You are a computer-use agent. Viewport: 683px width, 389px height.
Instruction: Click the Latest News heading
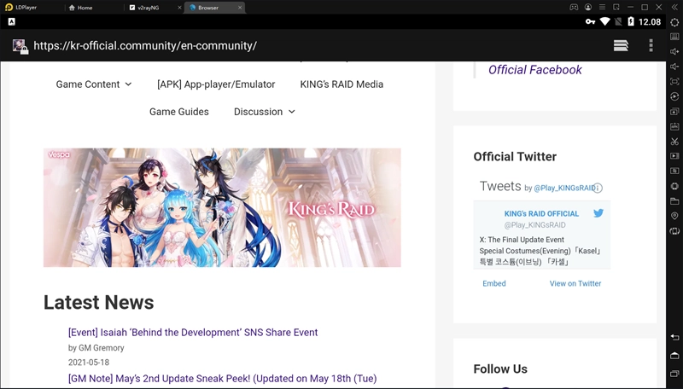coord(99,302)
